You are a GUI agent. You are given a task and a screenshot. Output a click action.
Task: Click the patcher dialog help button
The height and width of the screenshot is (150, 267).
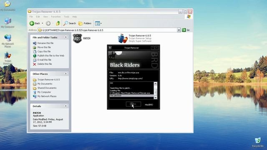tap(153, 47)
